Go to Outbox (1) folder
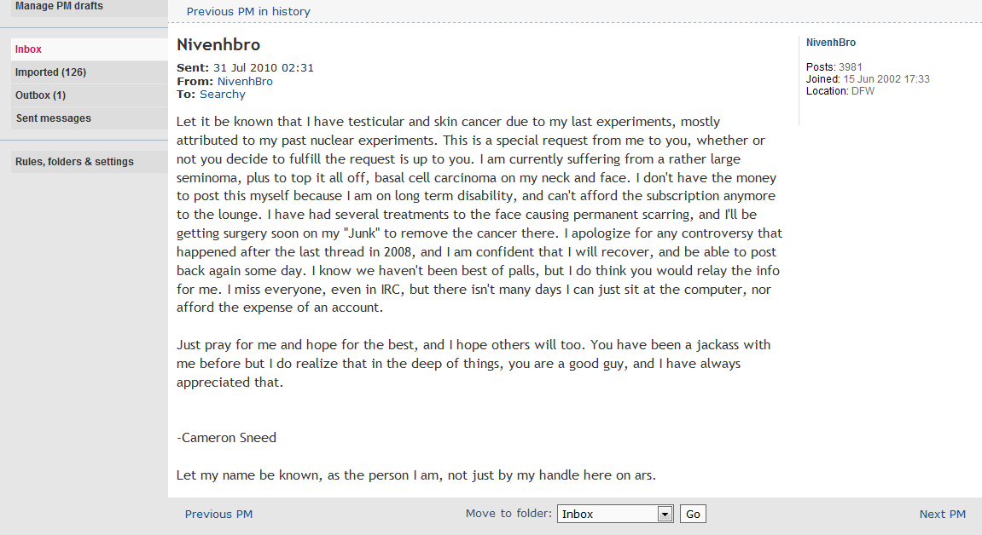 tap(40, 95)
